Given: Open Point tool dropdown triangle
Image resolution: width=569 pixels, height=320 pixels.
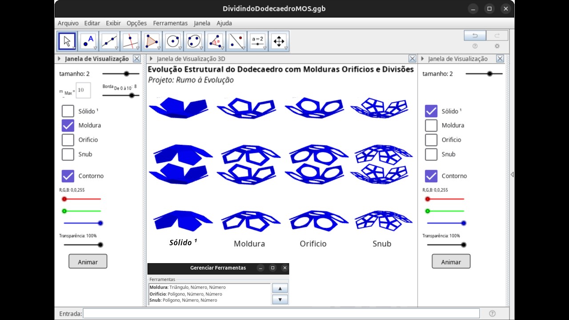Looking at the screenshot, I should [96, 48].
